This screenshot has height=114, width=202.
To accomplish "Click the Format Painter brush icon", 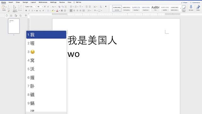I will tap(9, 11).
